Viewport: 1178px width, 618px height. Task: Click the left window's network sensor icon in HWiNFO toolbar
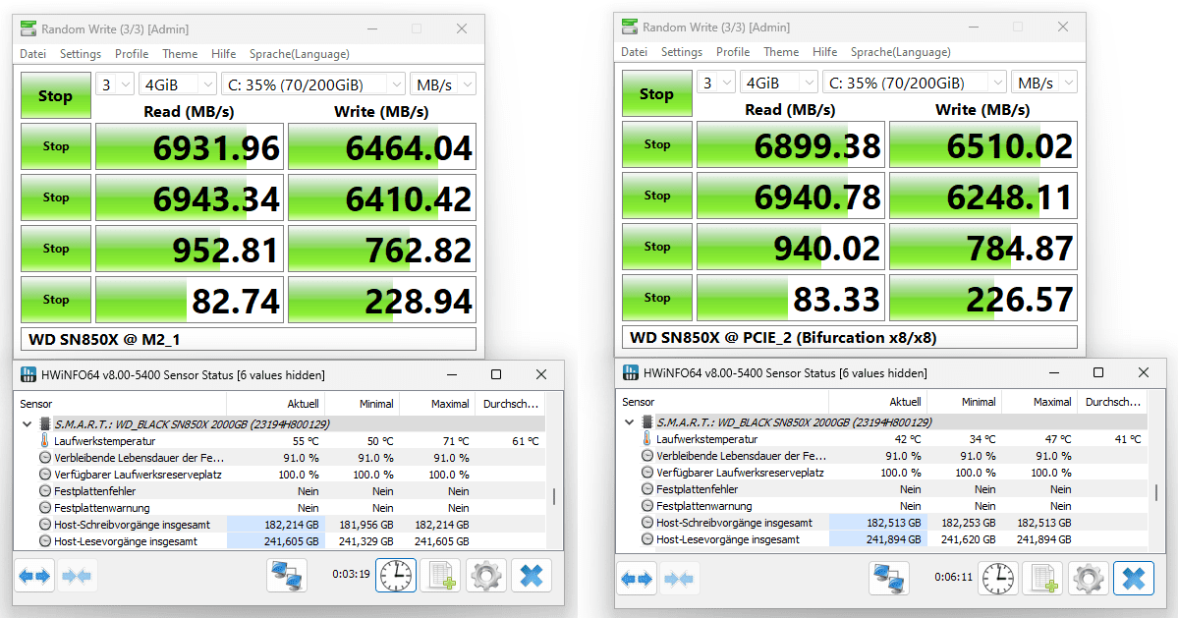(286, 576)
